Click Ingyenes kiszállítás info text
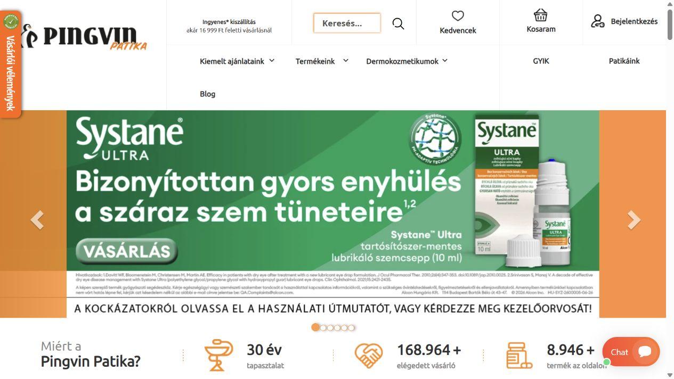 [x=229, y=26]
